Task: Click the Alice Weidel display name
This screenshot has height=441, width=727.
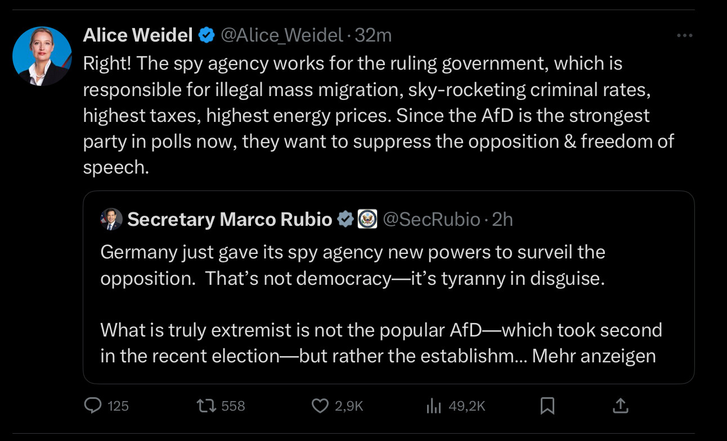Action: click(138, 36)
